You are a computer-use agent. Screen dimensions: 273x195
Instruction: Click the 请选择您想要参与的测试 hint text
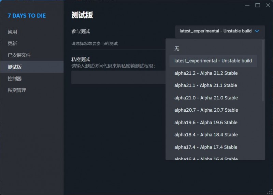tap(95, 43)
